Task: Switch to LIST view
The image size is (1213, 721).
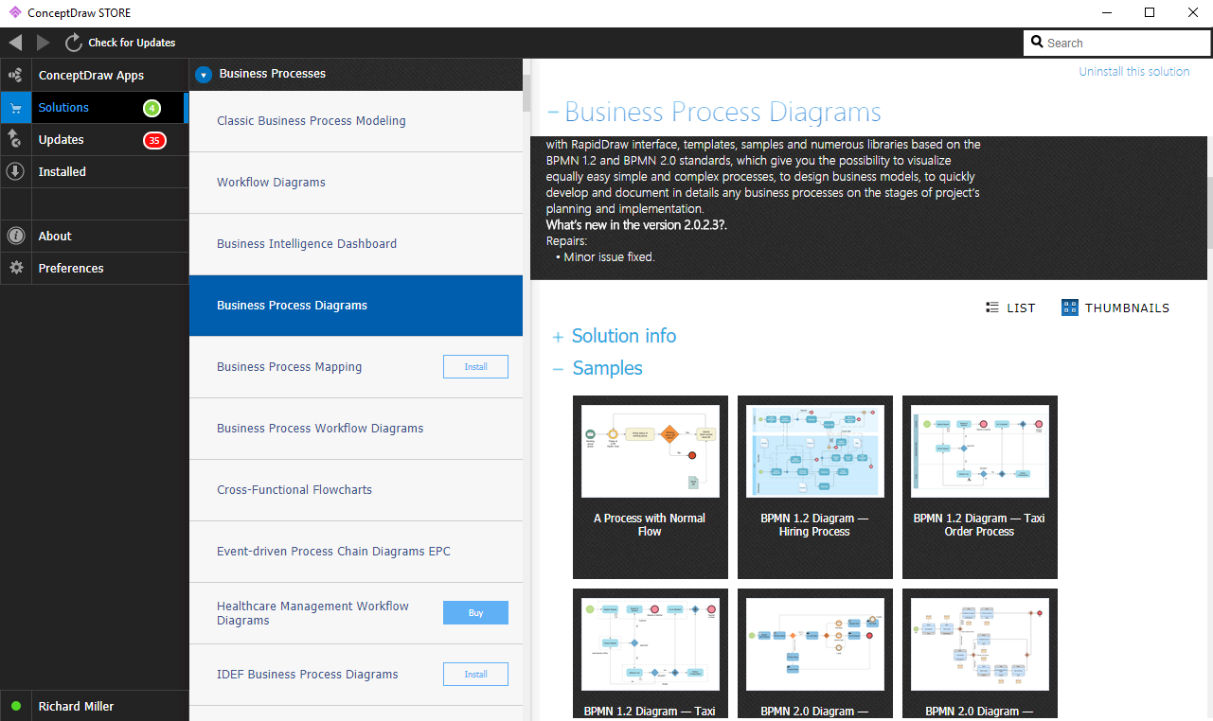Action: (x=1010, y=308)
